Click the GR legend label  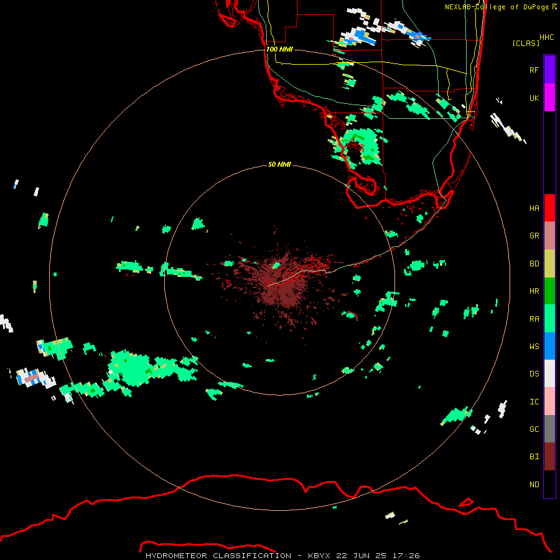pos(534,236)
